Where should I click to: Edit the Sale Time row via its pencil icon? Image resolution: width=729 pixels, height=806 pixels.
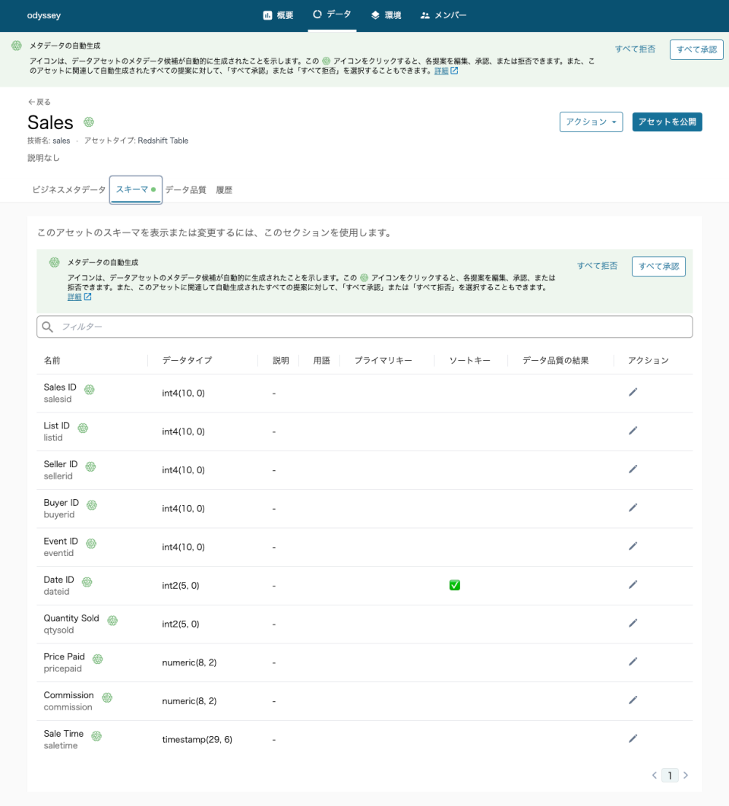(x=633, y=738)
